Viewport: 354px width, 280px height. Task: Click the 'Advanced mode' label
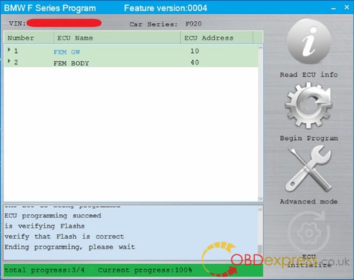309,201
